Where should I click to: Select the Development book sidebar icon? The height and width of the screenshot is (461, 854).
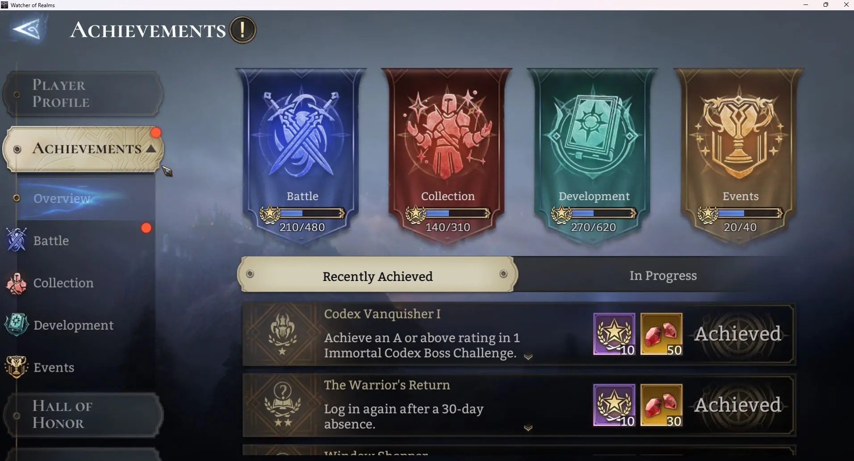coord(17,325)
